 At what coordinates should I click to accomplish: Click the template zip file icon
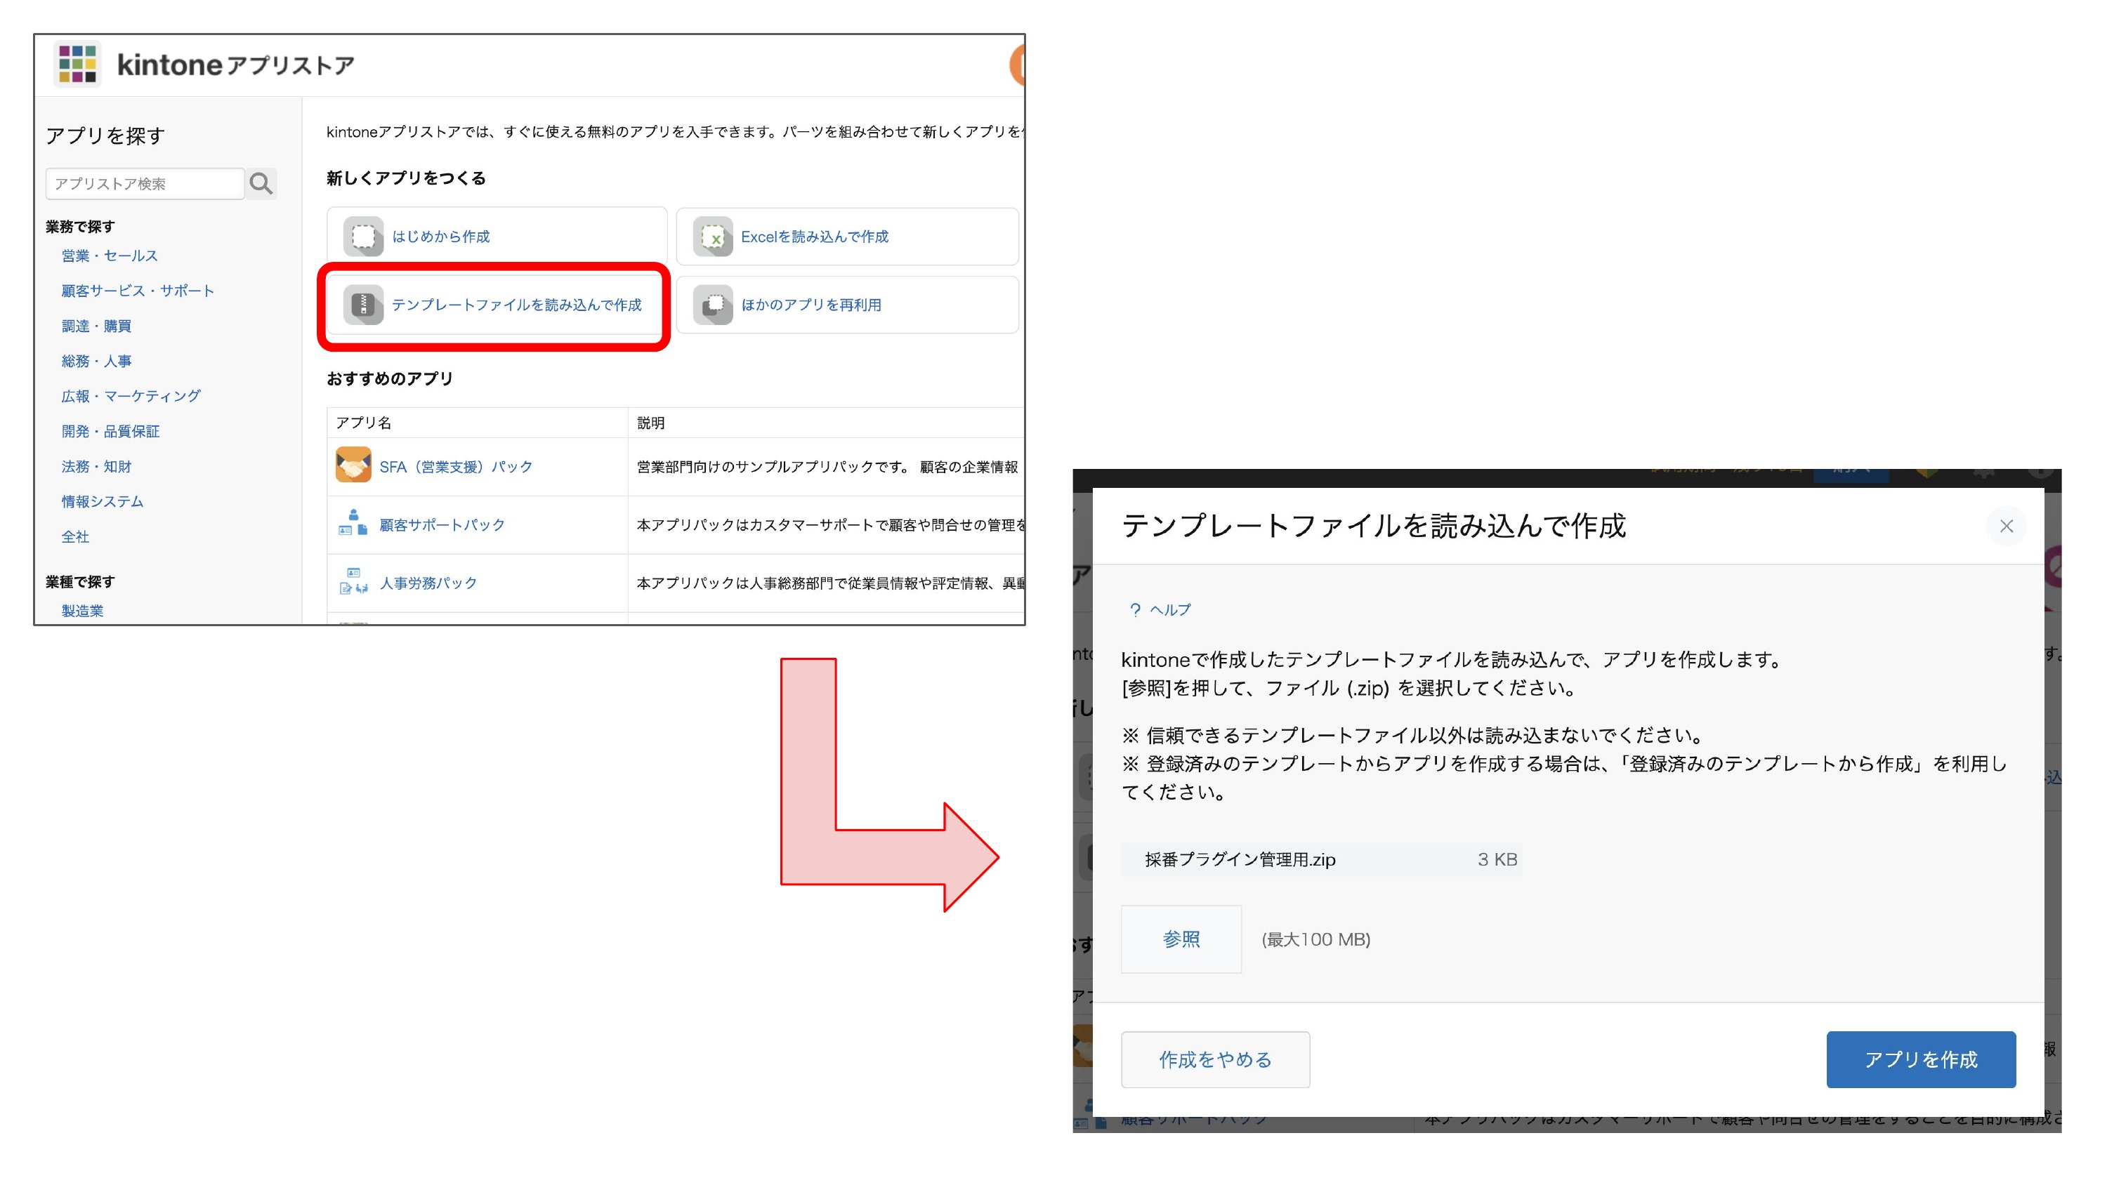tap(363, 304)
